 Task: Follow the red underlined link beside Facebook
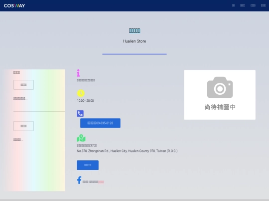coord(101,182)
